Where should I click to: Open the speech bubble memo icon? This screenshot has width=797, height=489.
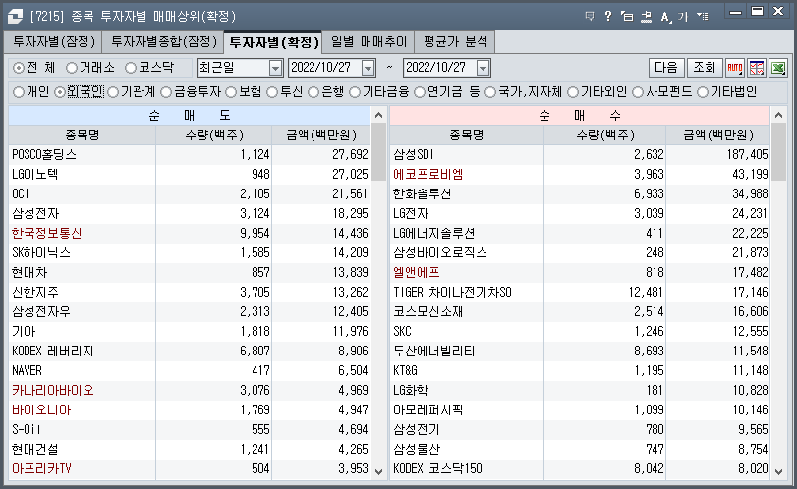pos(590,17)
